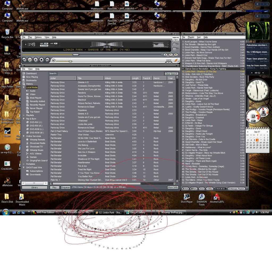Screen dimensions: 272x268
Task: Click the Artist column header to sort
Action: [x=63, y=78]
